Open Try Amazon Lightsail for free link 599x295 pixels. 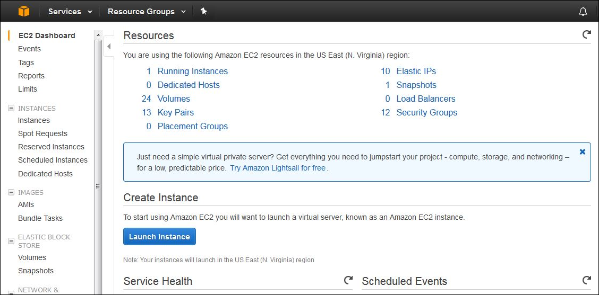point(278,168)
